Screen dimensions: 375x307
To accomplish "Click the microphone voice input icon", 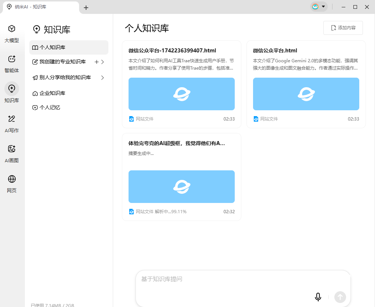I will (x=318, y=297).
